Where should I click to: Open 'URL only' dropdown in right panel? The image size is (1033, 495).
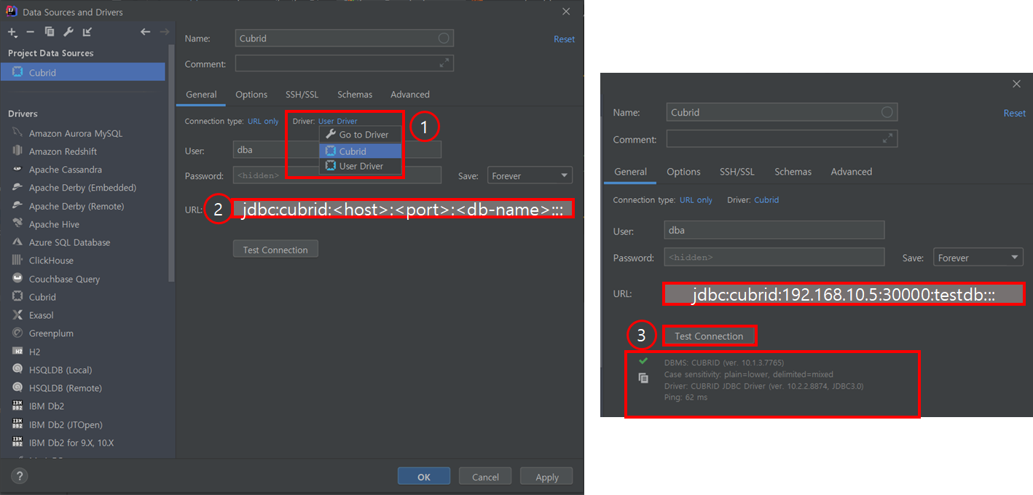pos(696,199)
